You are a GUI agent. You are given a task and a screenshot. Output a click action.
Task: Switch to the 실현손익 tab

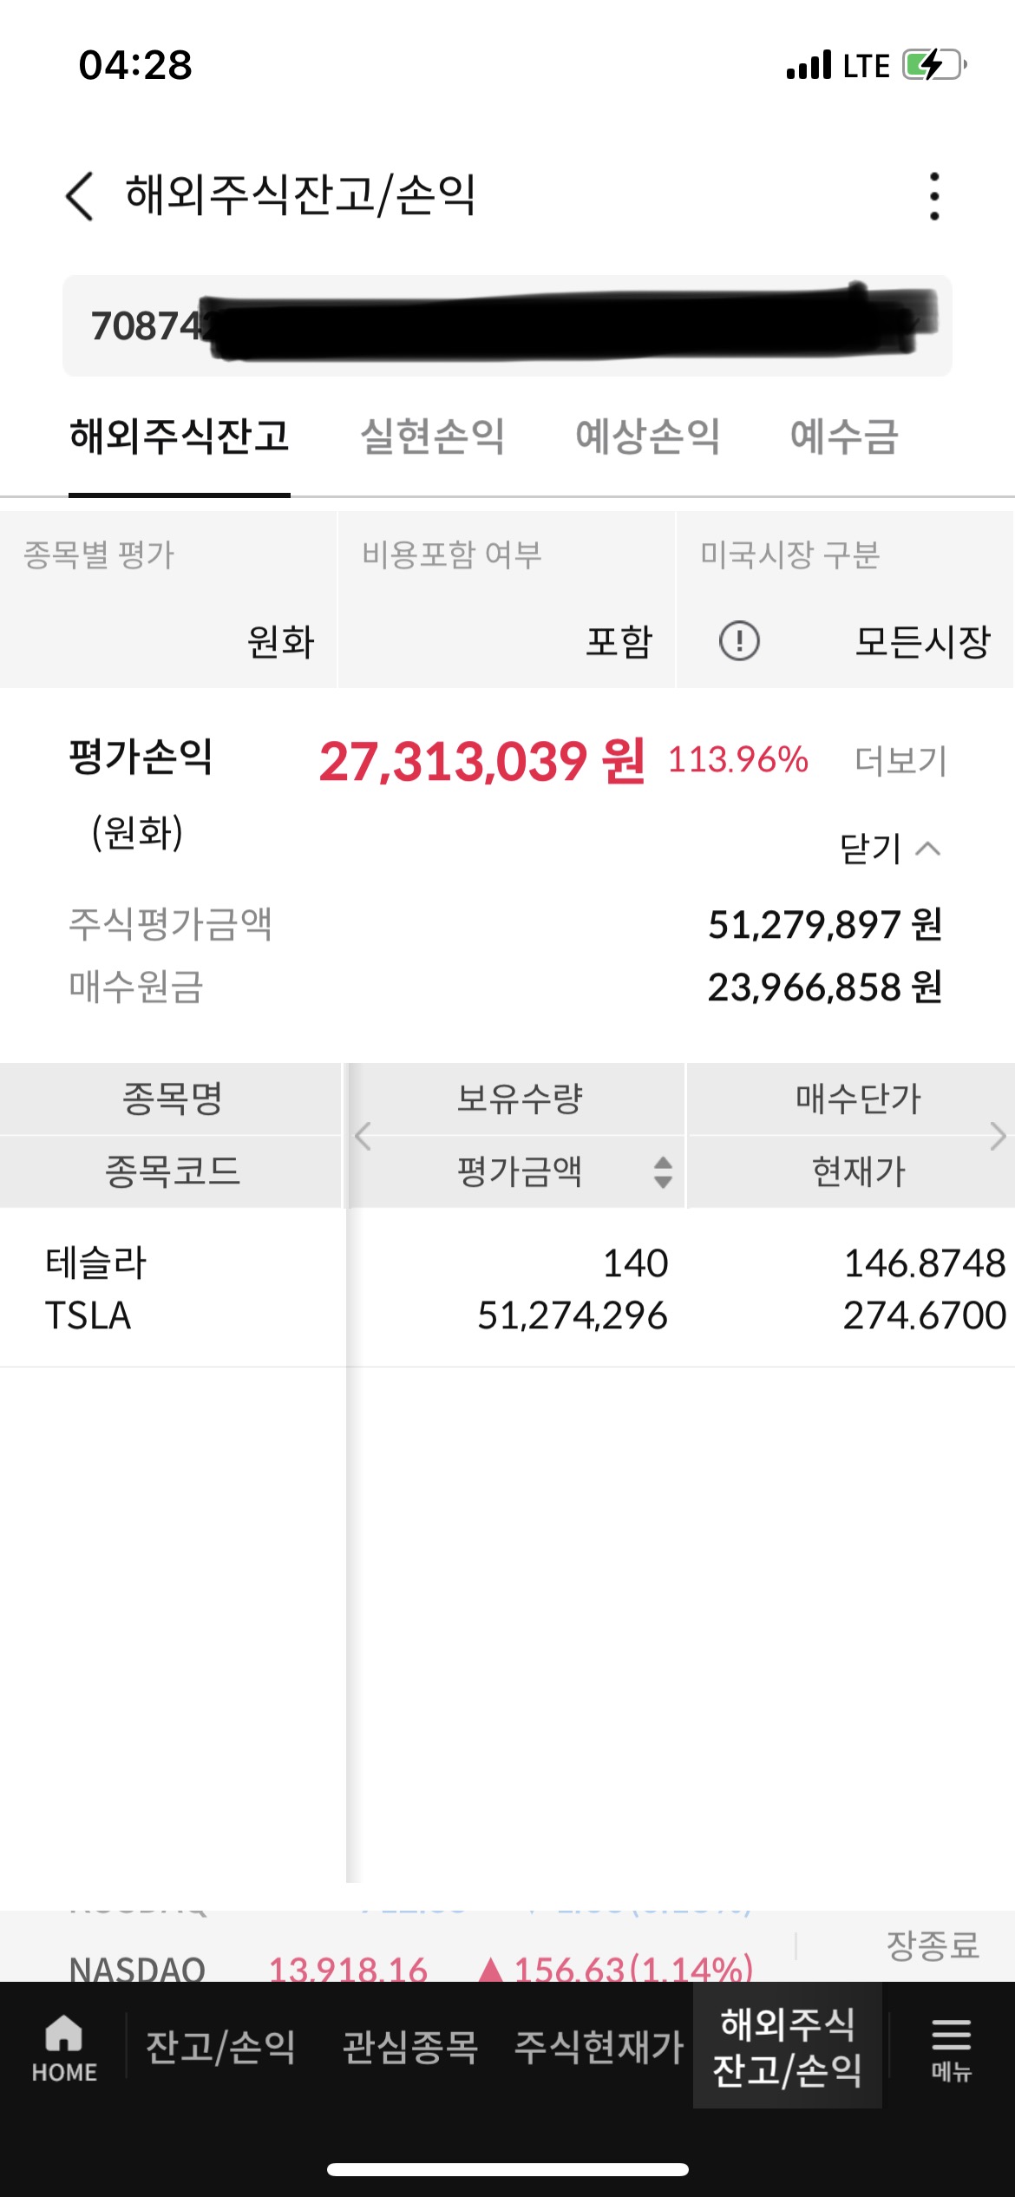(432, 436)
